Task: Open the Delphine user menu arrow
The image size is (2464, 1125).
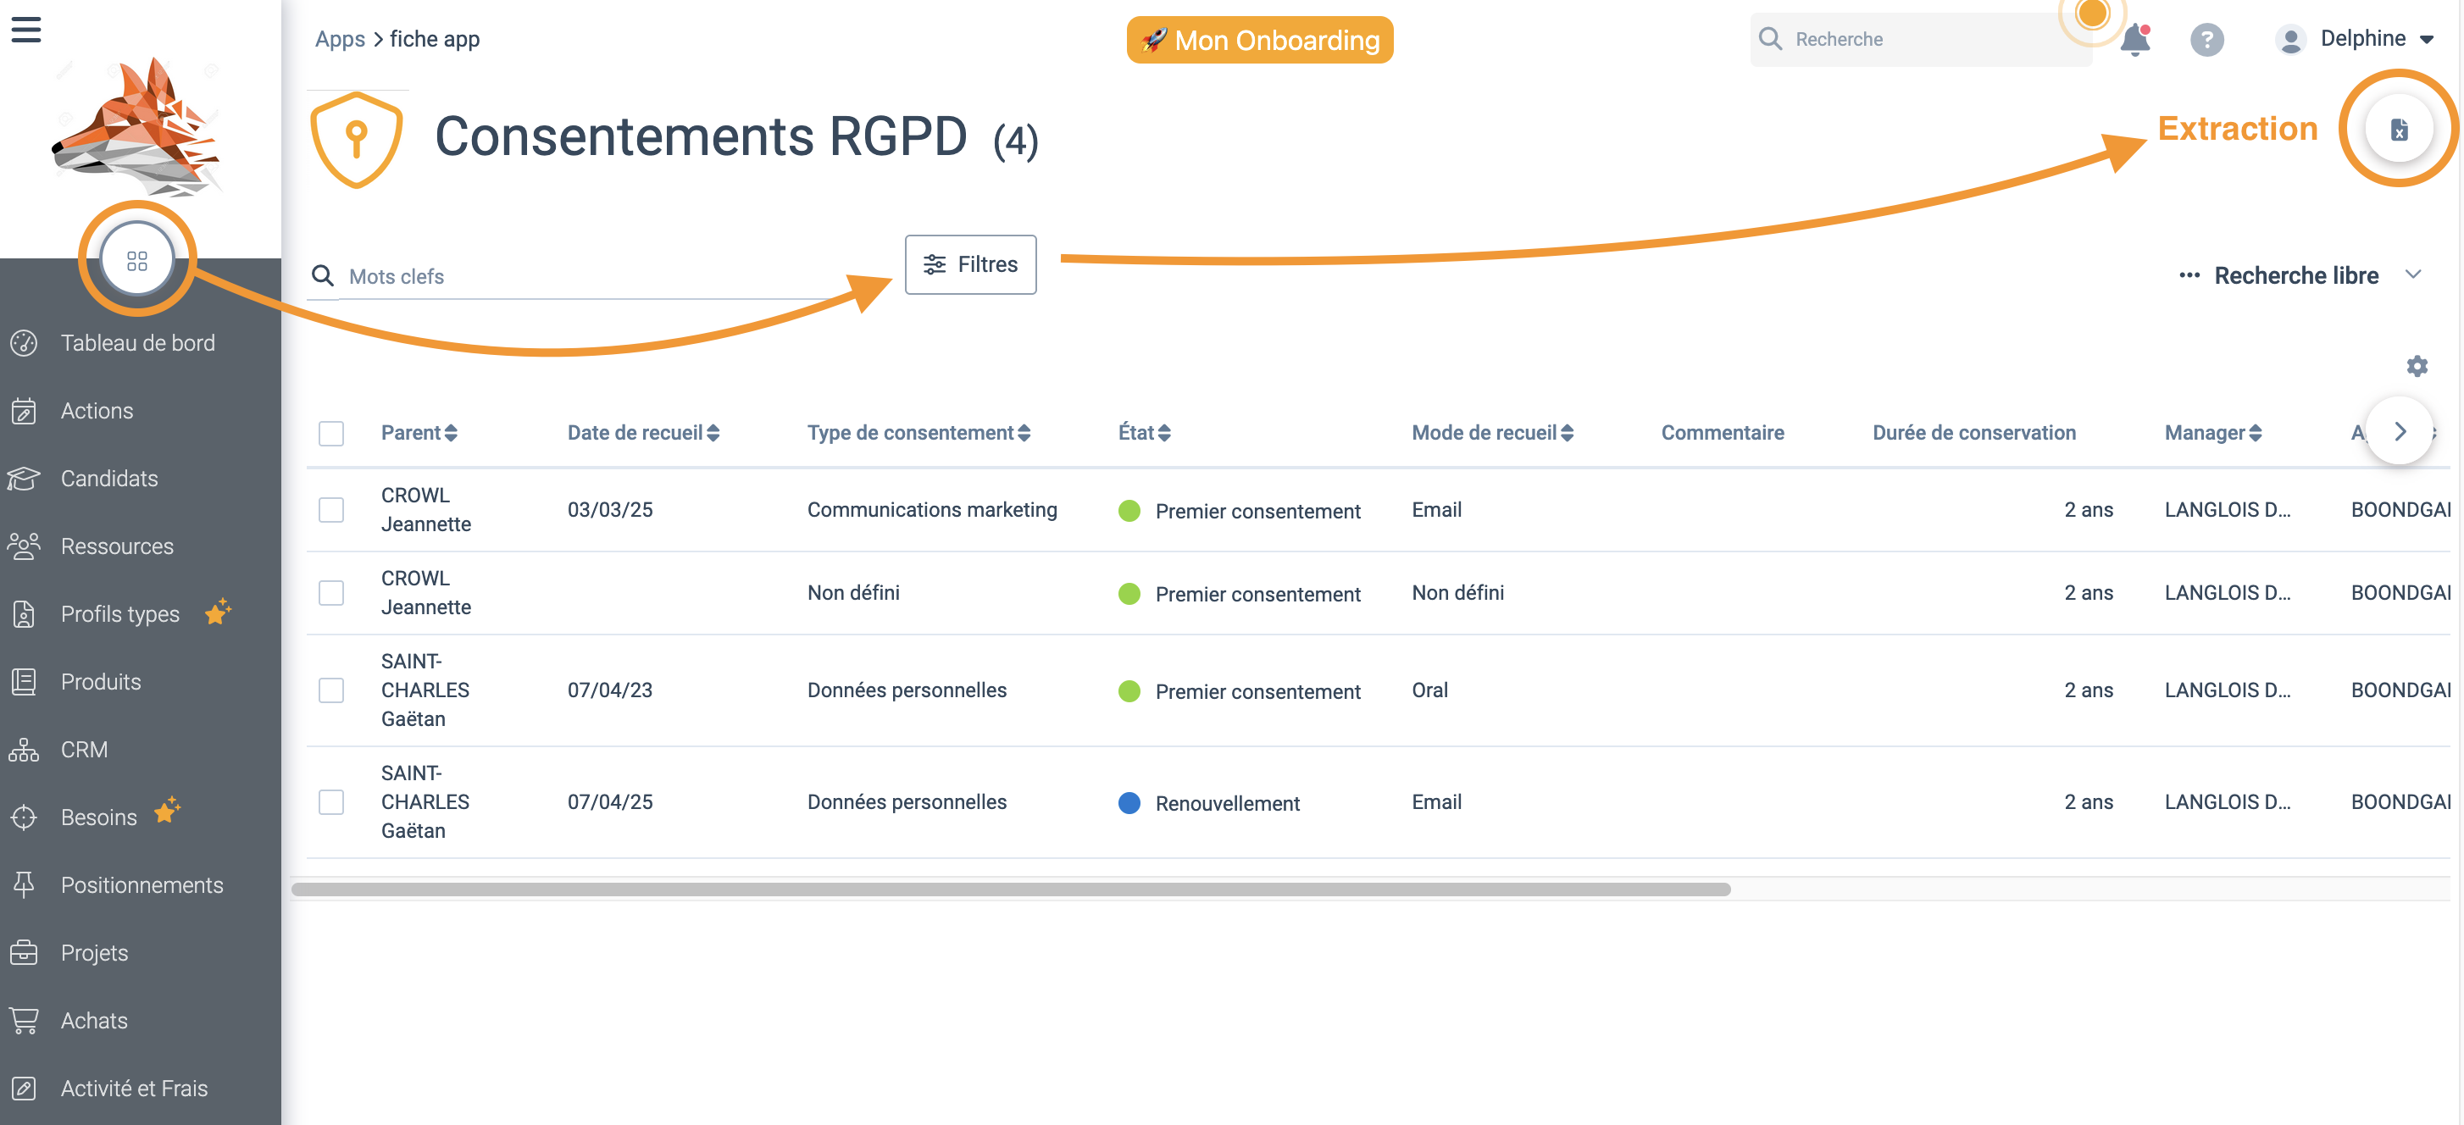Action: pos(2427,39)
